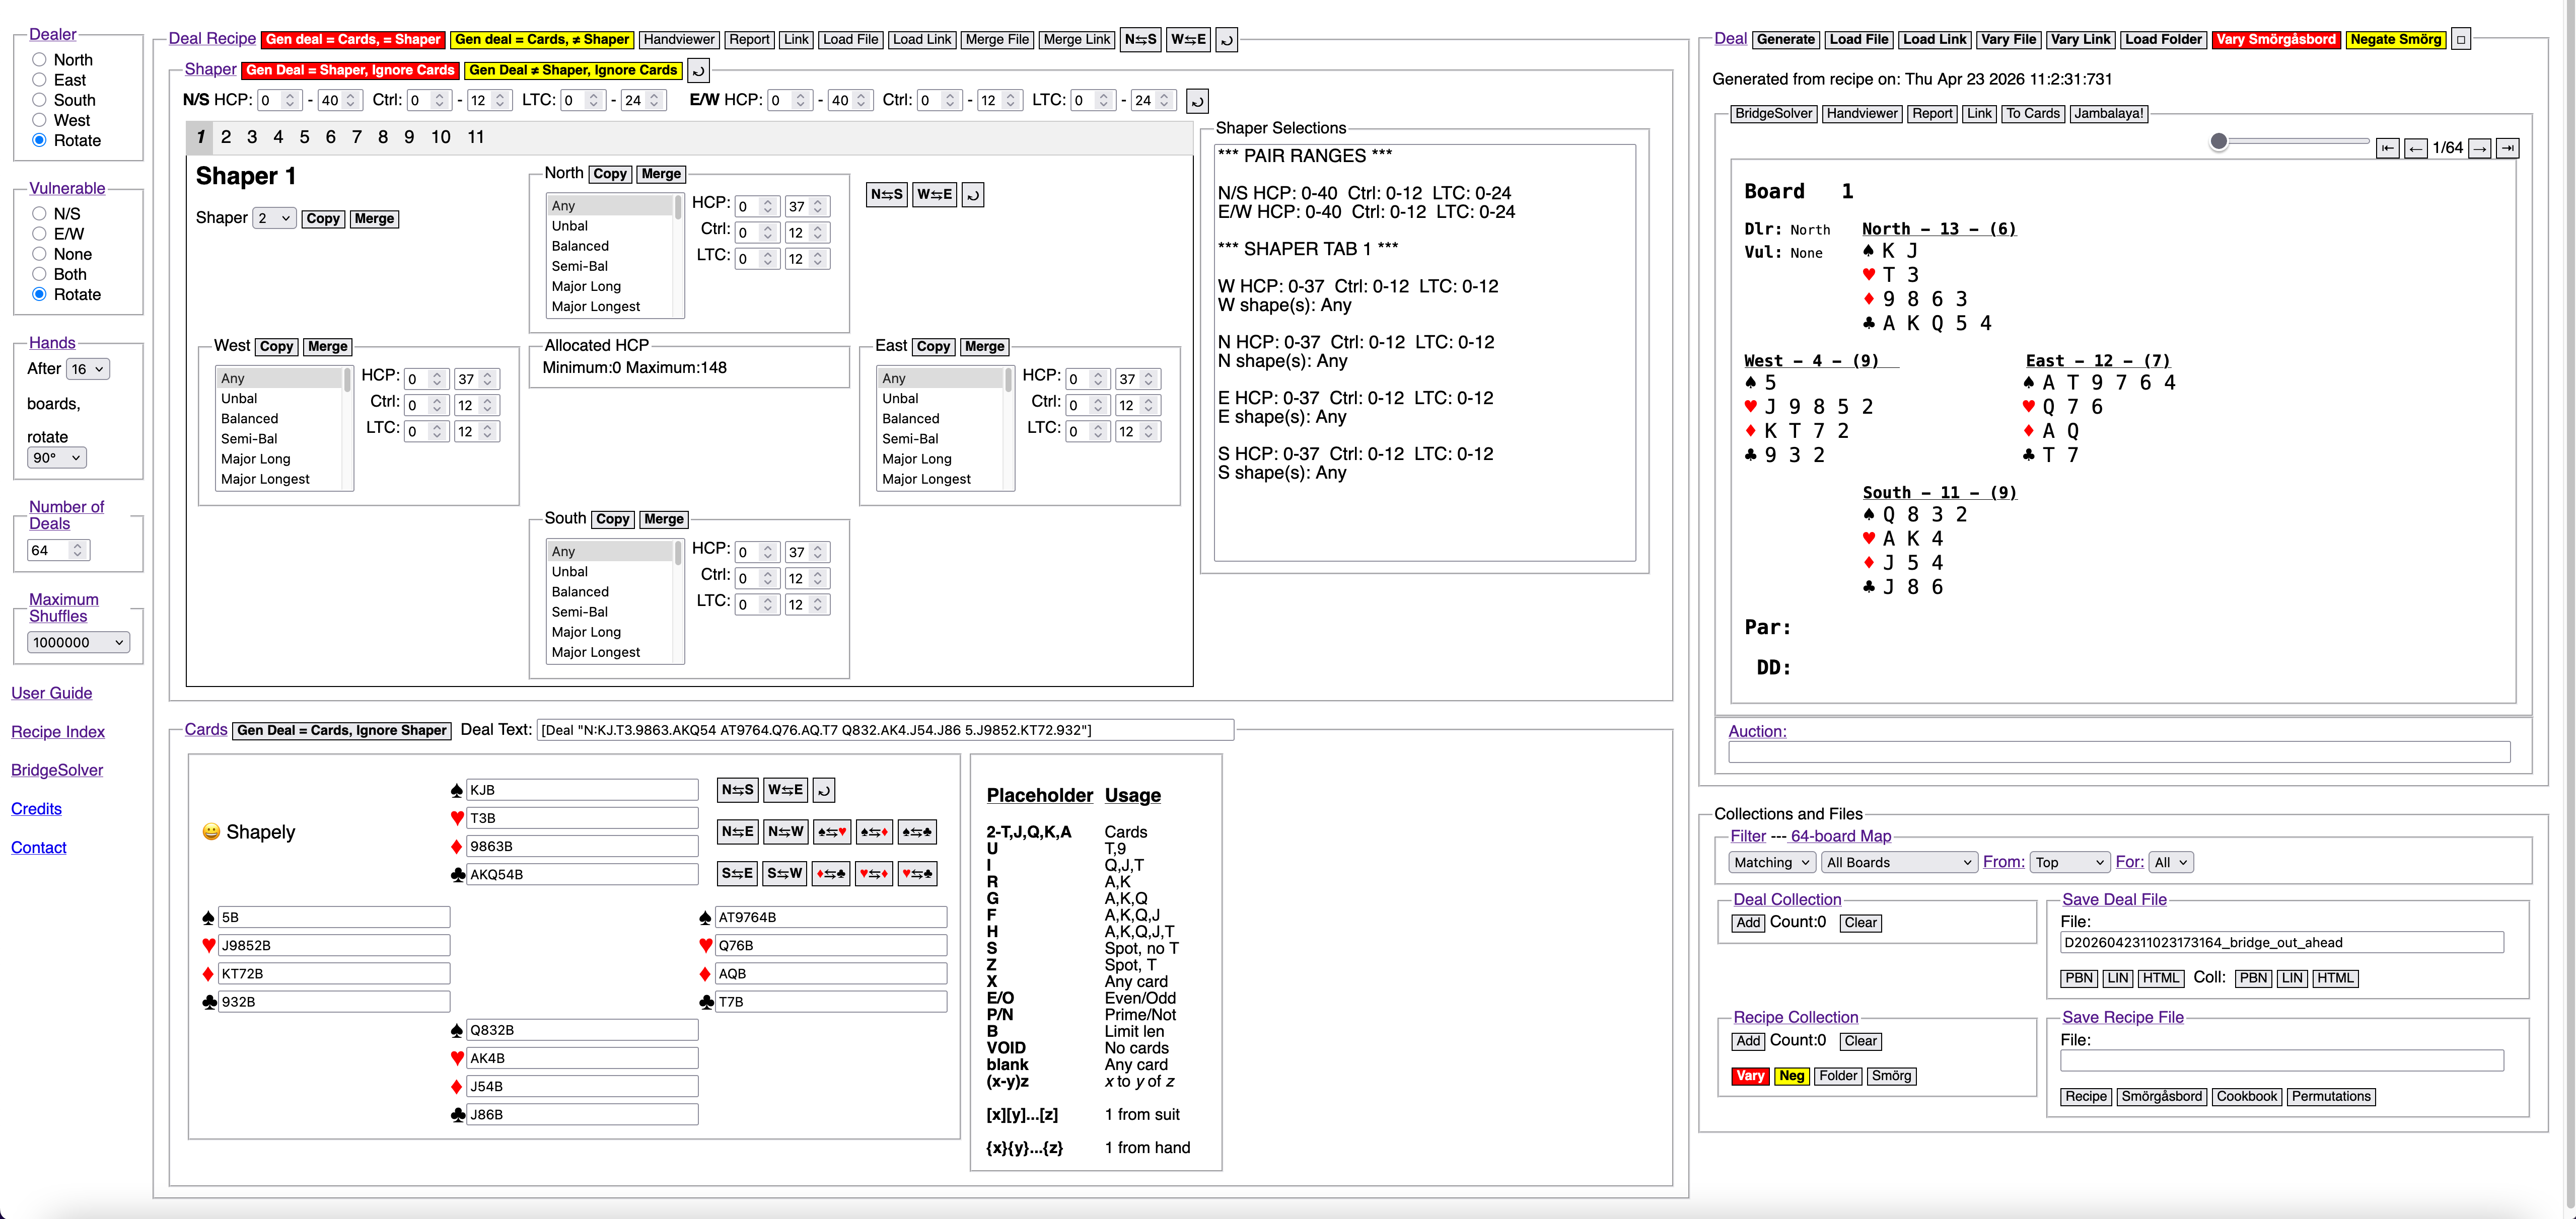
Task: Click the Deal Text input field
Action: [886, 730]
